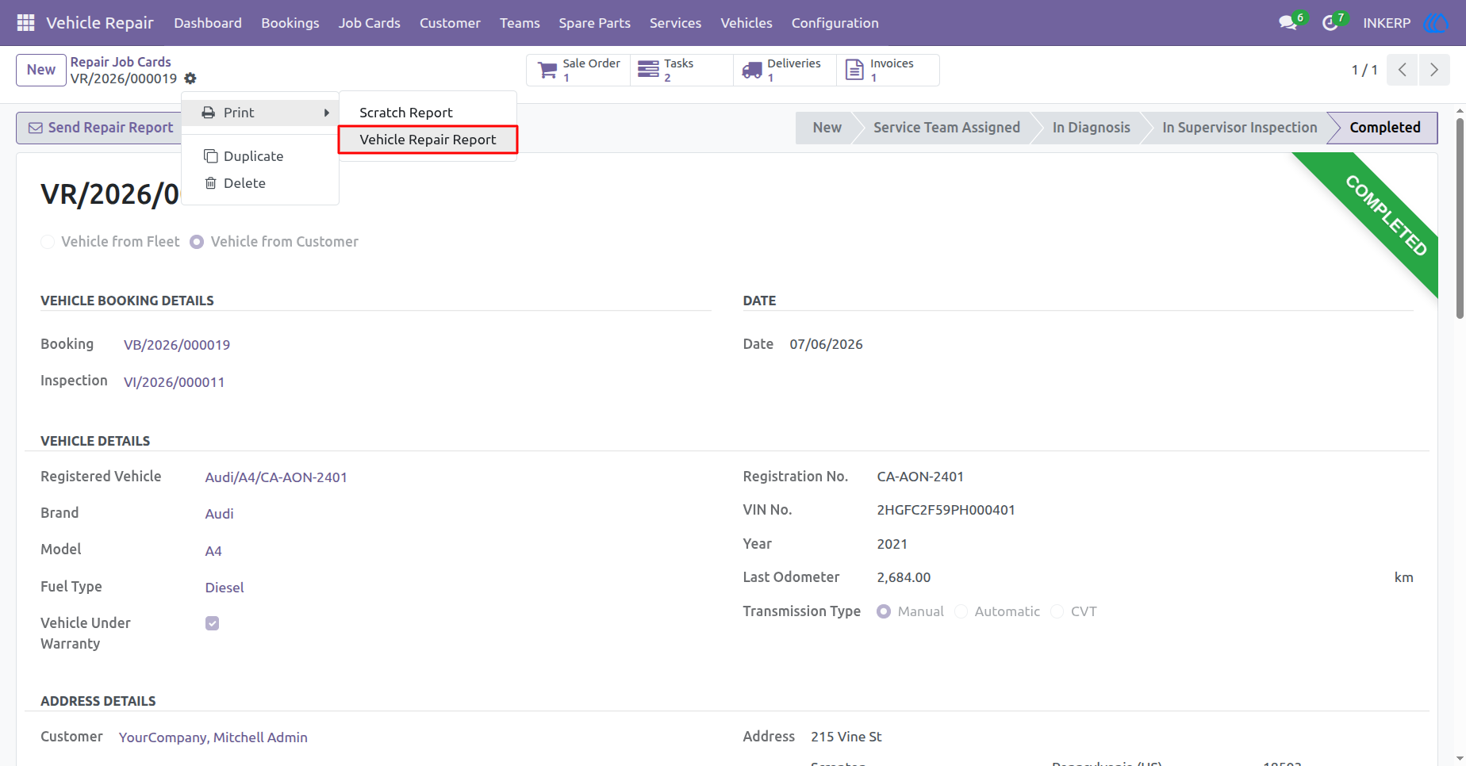Select the Vehicle from Fleet radio button

48,242
